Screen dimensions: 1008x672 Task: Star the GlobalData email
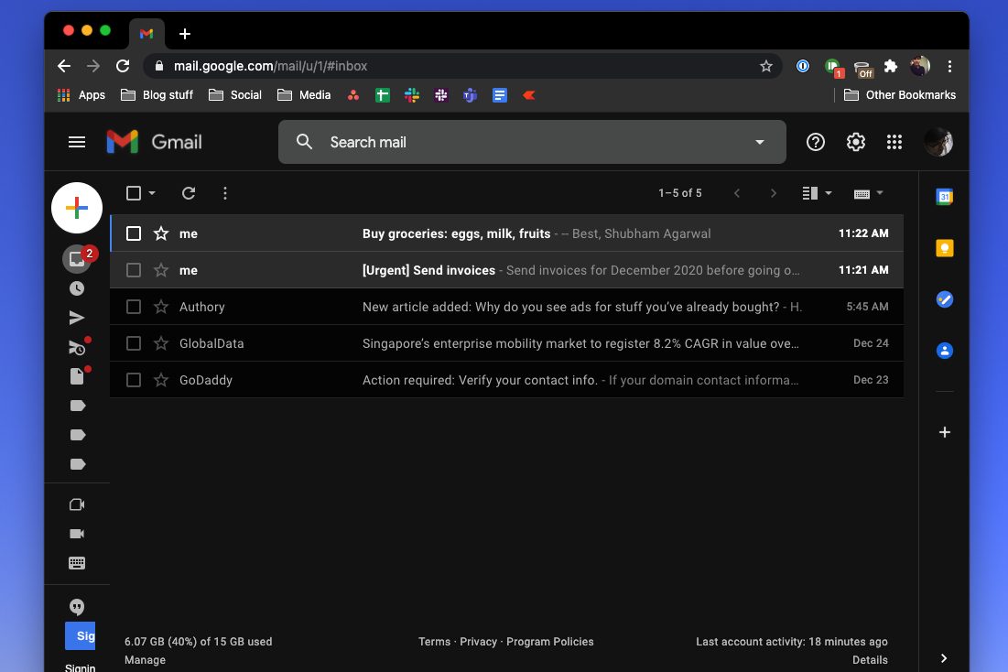[x=161, y=343]
